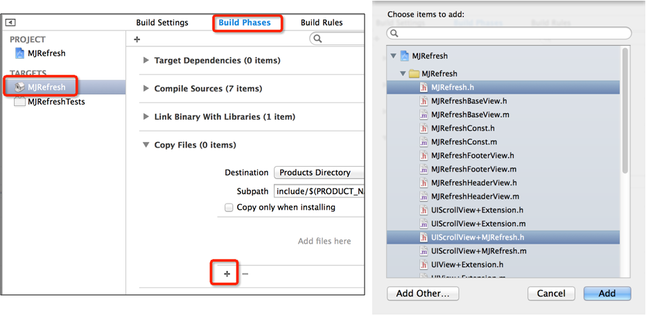Click the MJRefresh project blueprint icon in sidebar

(x=20, y=53)
